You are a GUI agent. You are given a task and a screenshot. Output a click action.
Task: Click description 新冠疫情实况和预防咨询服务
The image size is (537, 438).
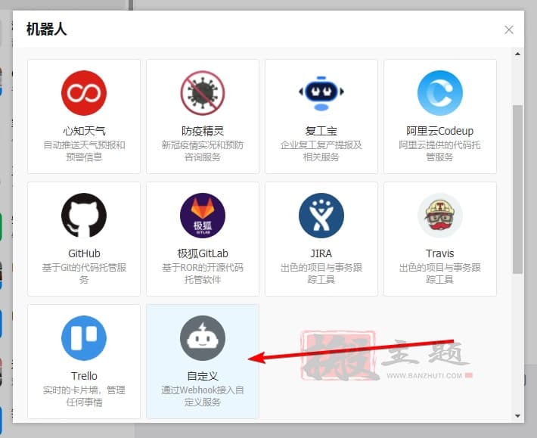tap(203, 151)
